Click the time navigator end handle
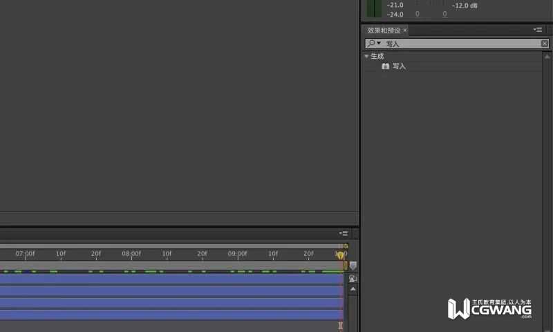This screenshot has width=553, height=332. pos(346,246)
